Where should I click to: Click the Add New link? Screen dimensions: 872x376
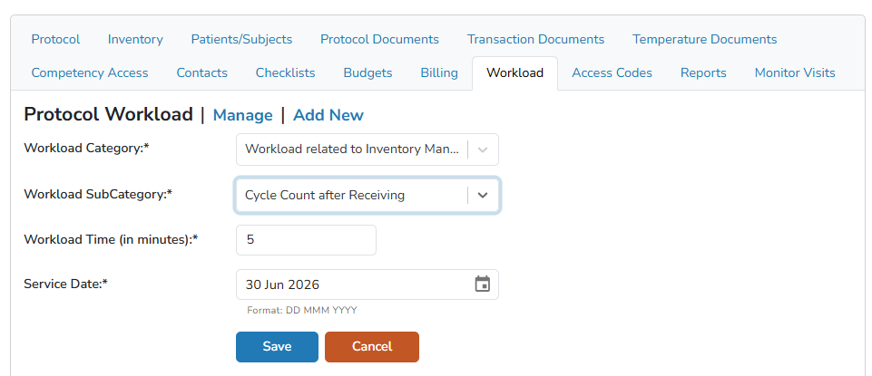coord(328,115)
